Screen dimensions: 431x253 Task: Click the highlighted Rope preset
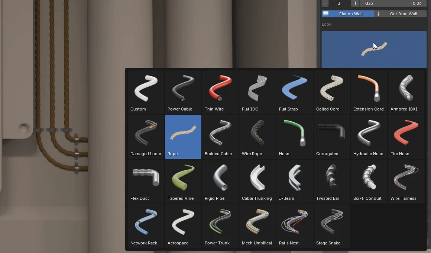click(183, 137)
